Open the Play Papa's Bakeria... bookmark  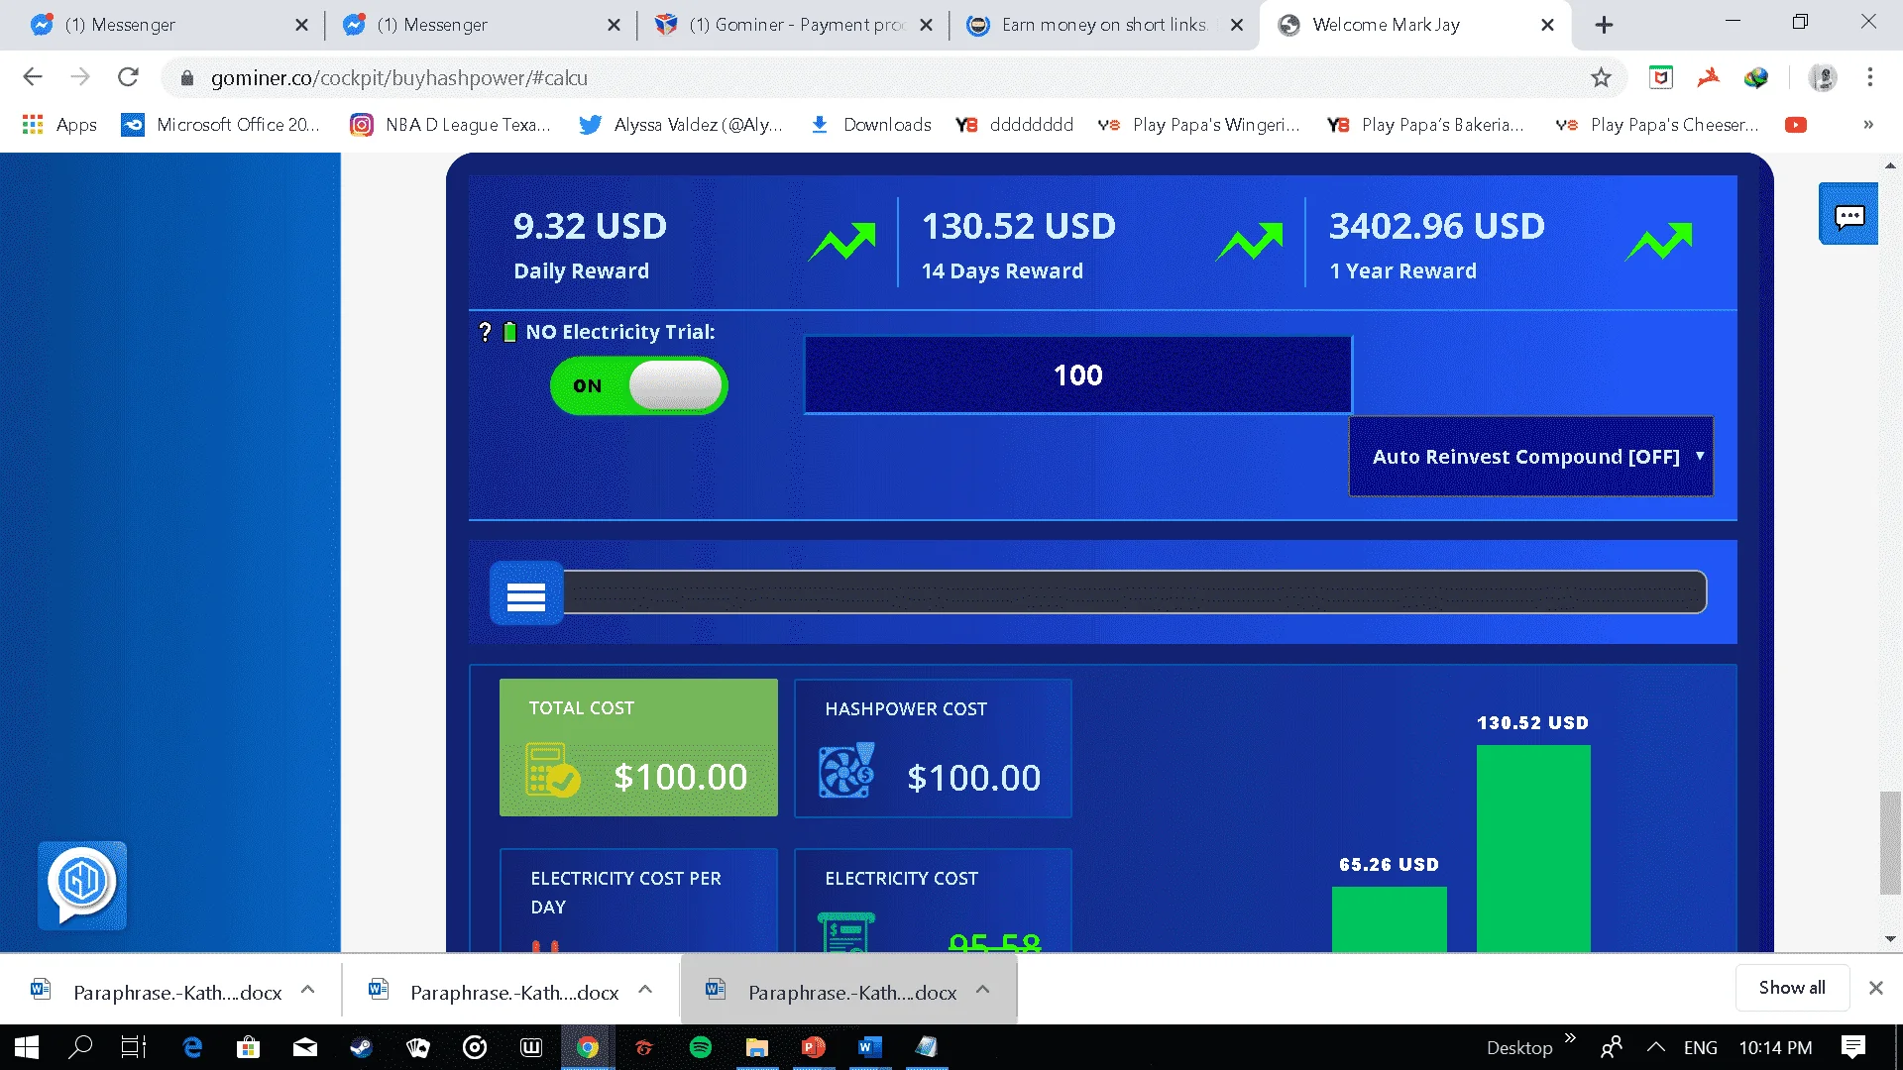[x=1426, y=125]
